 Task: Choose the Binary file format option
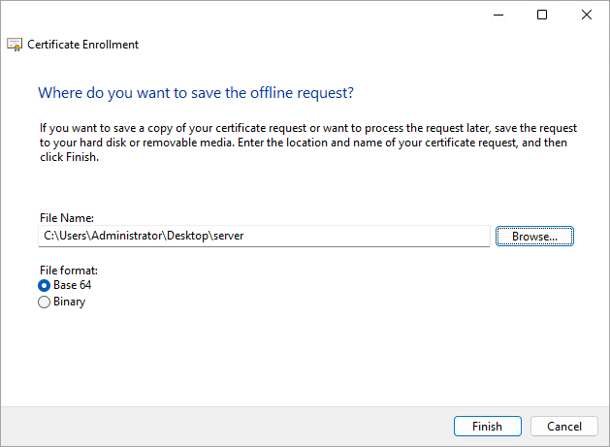click(x=44, y=302)
